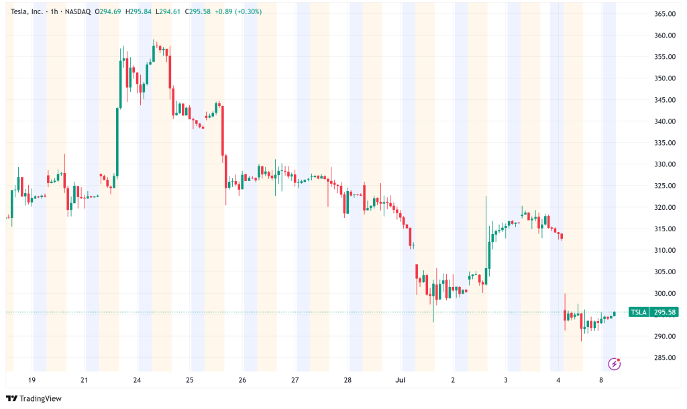
Task: Click date 24 on time axis
Action: 137,380
